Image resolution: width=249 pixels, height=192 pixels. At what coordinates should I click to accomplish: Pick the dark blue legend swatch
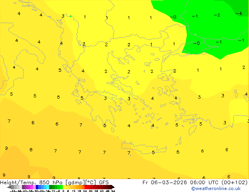(x=37, y=187)
